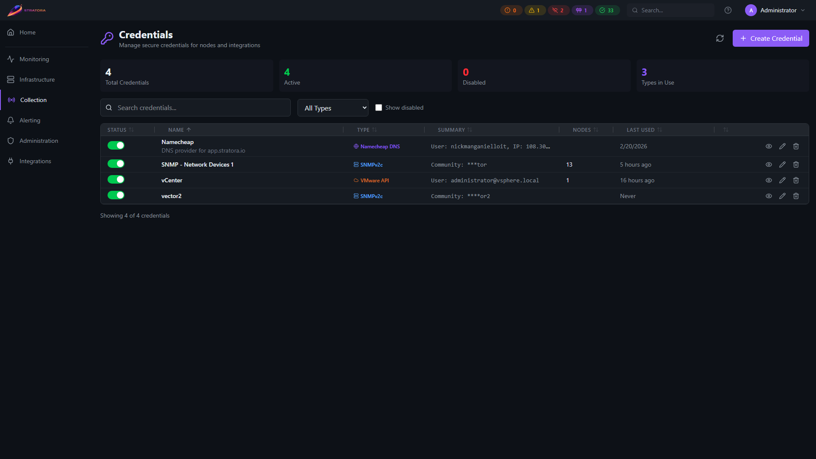The height and width of the screenshot is (459, 816).
Task: Delete the SNMP - Network Devices 1 credential
Action: 796,164
